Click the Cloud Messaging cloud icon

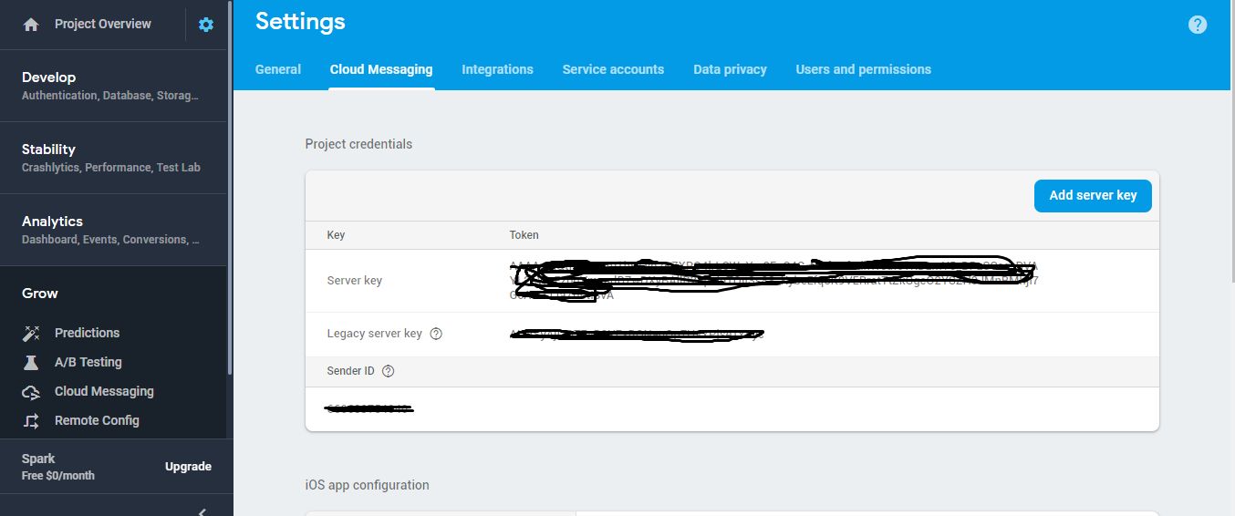pyautogui.click(x=31, y=392)
